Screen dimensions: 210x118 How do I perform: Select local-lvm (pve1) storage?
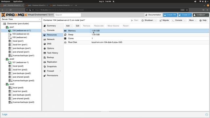[20, 45]
